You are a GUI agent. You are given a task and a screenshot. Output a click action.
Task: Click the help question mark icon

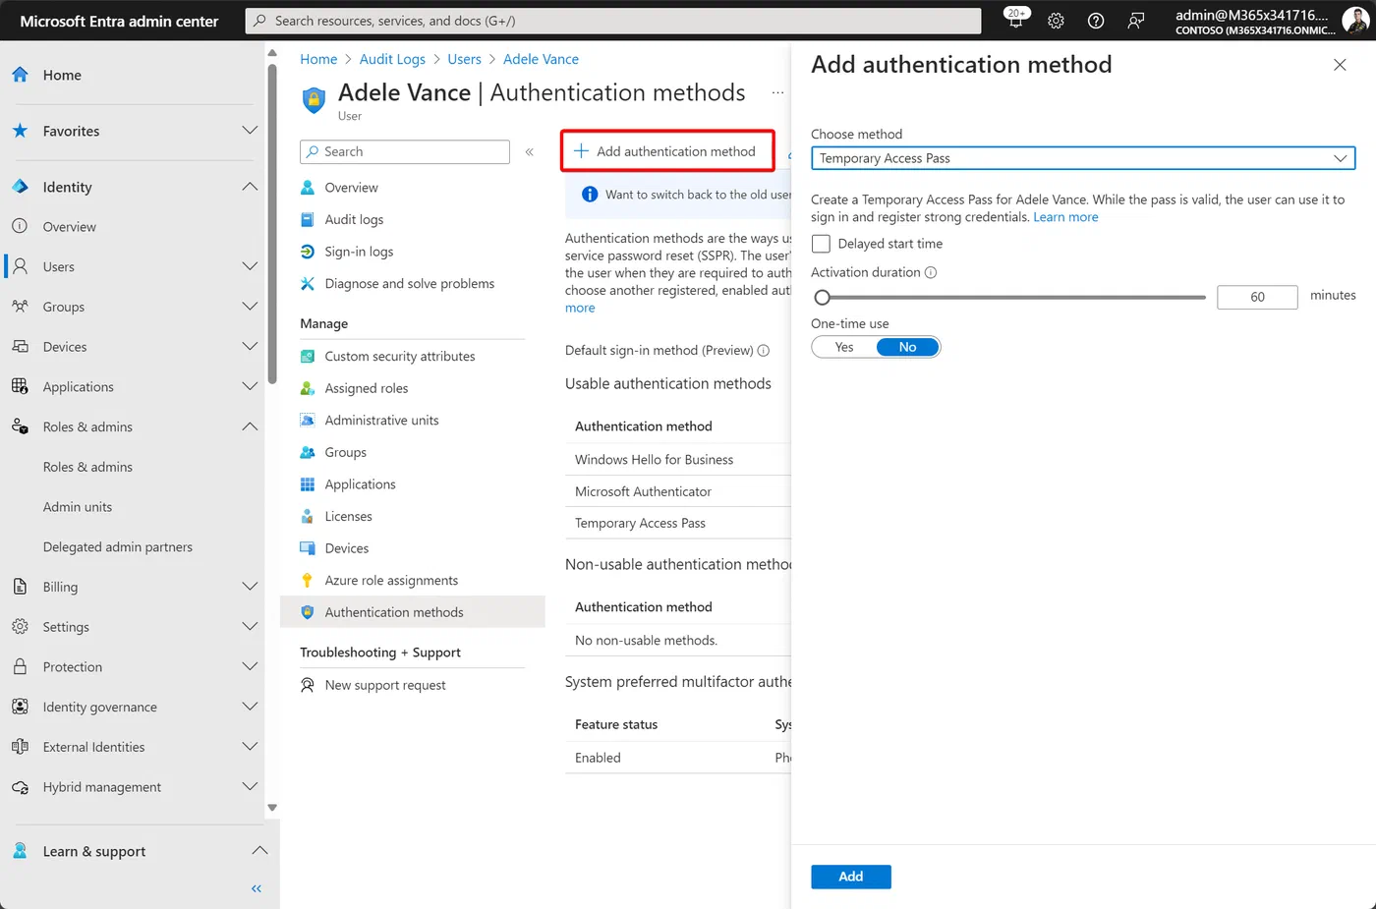[1096, 21]
